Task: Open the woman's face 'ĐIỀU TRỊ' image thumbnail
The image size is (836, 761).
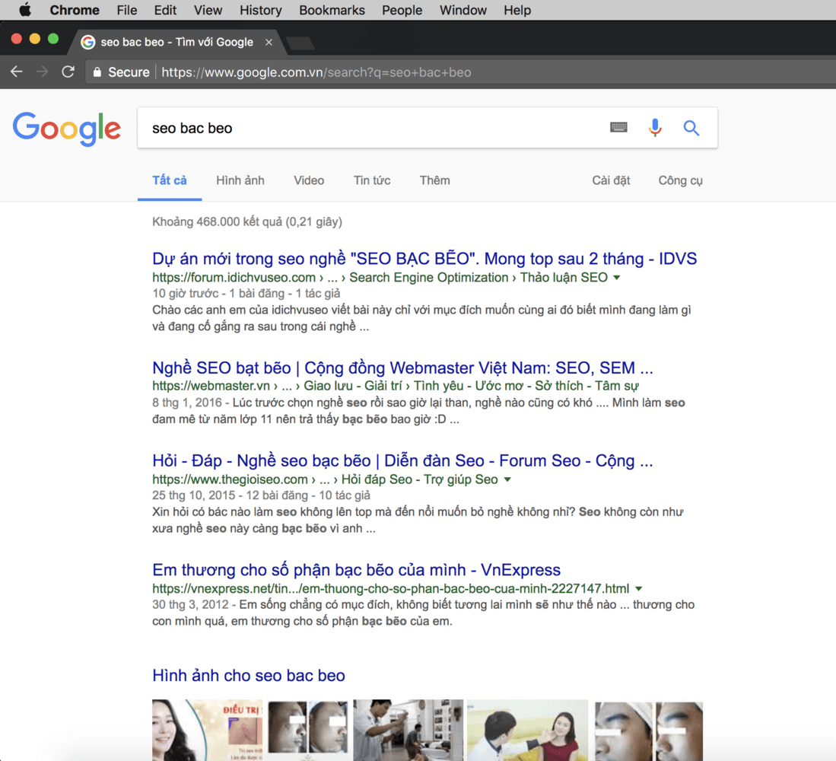Action: coord(208,730)
